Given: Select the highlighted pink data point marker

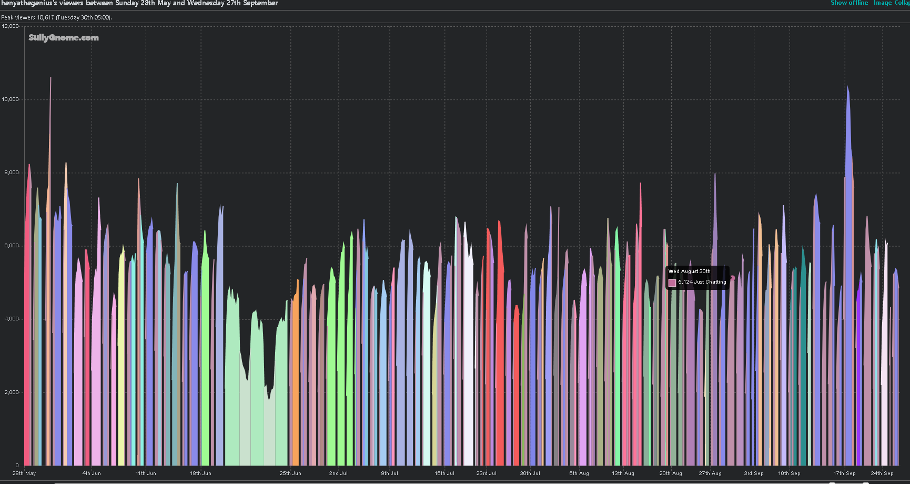Looking at the screenshot, I should point(733,278).
